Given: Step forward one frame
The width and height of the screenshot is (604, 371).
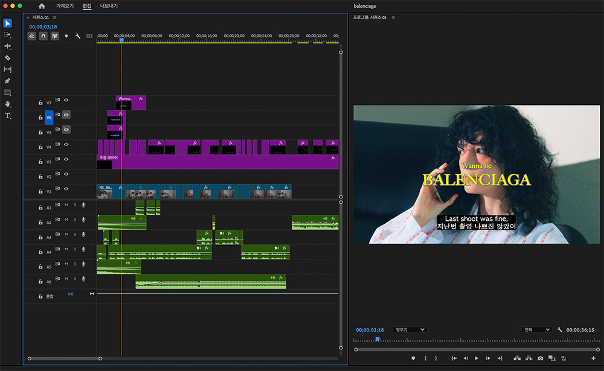Looking at the screenshot, I should pos(488,358).
